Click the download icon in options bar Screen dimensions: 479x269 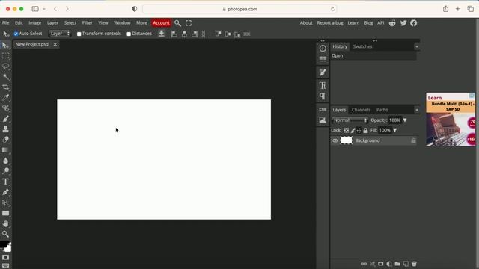click(162, 34)
